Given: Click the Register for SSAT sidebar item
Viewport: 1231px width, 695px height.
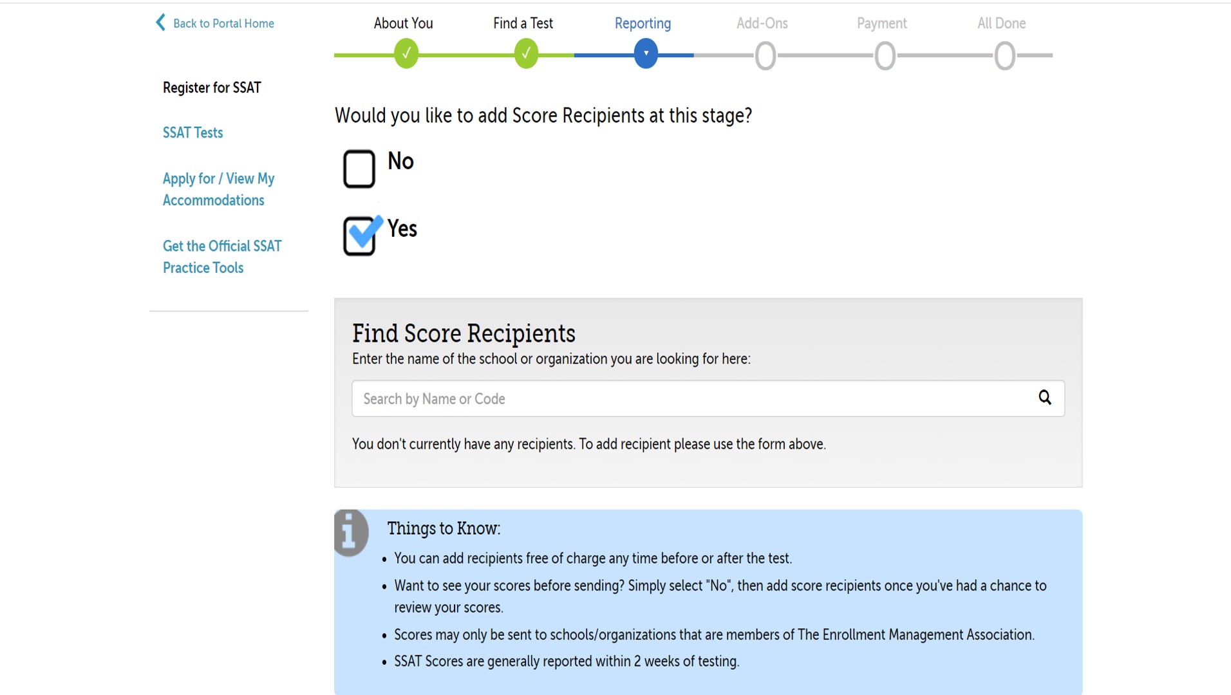Looking at the screenshot, I should 212,88.
